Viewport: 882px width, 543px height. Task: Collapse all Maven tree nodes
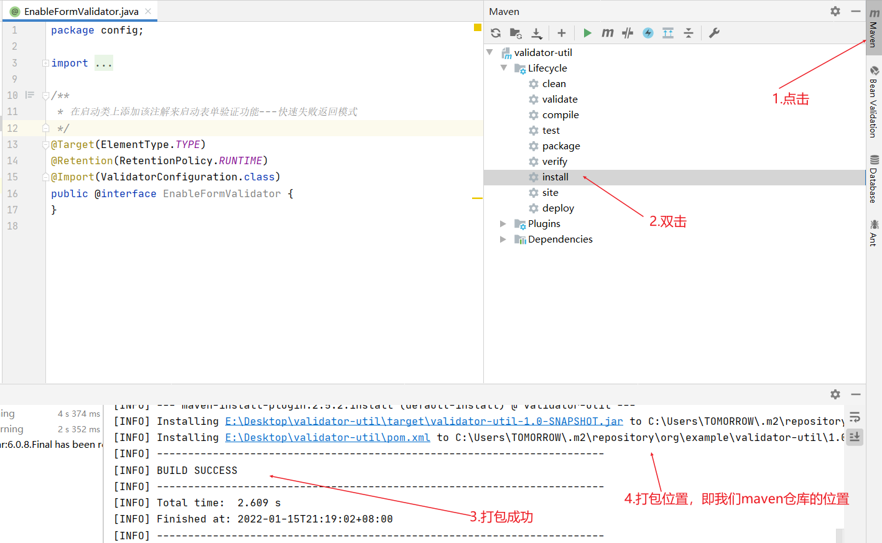[x=689, y=33]
